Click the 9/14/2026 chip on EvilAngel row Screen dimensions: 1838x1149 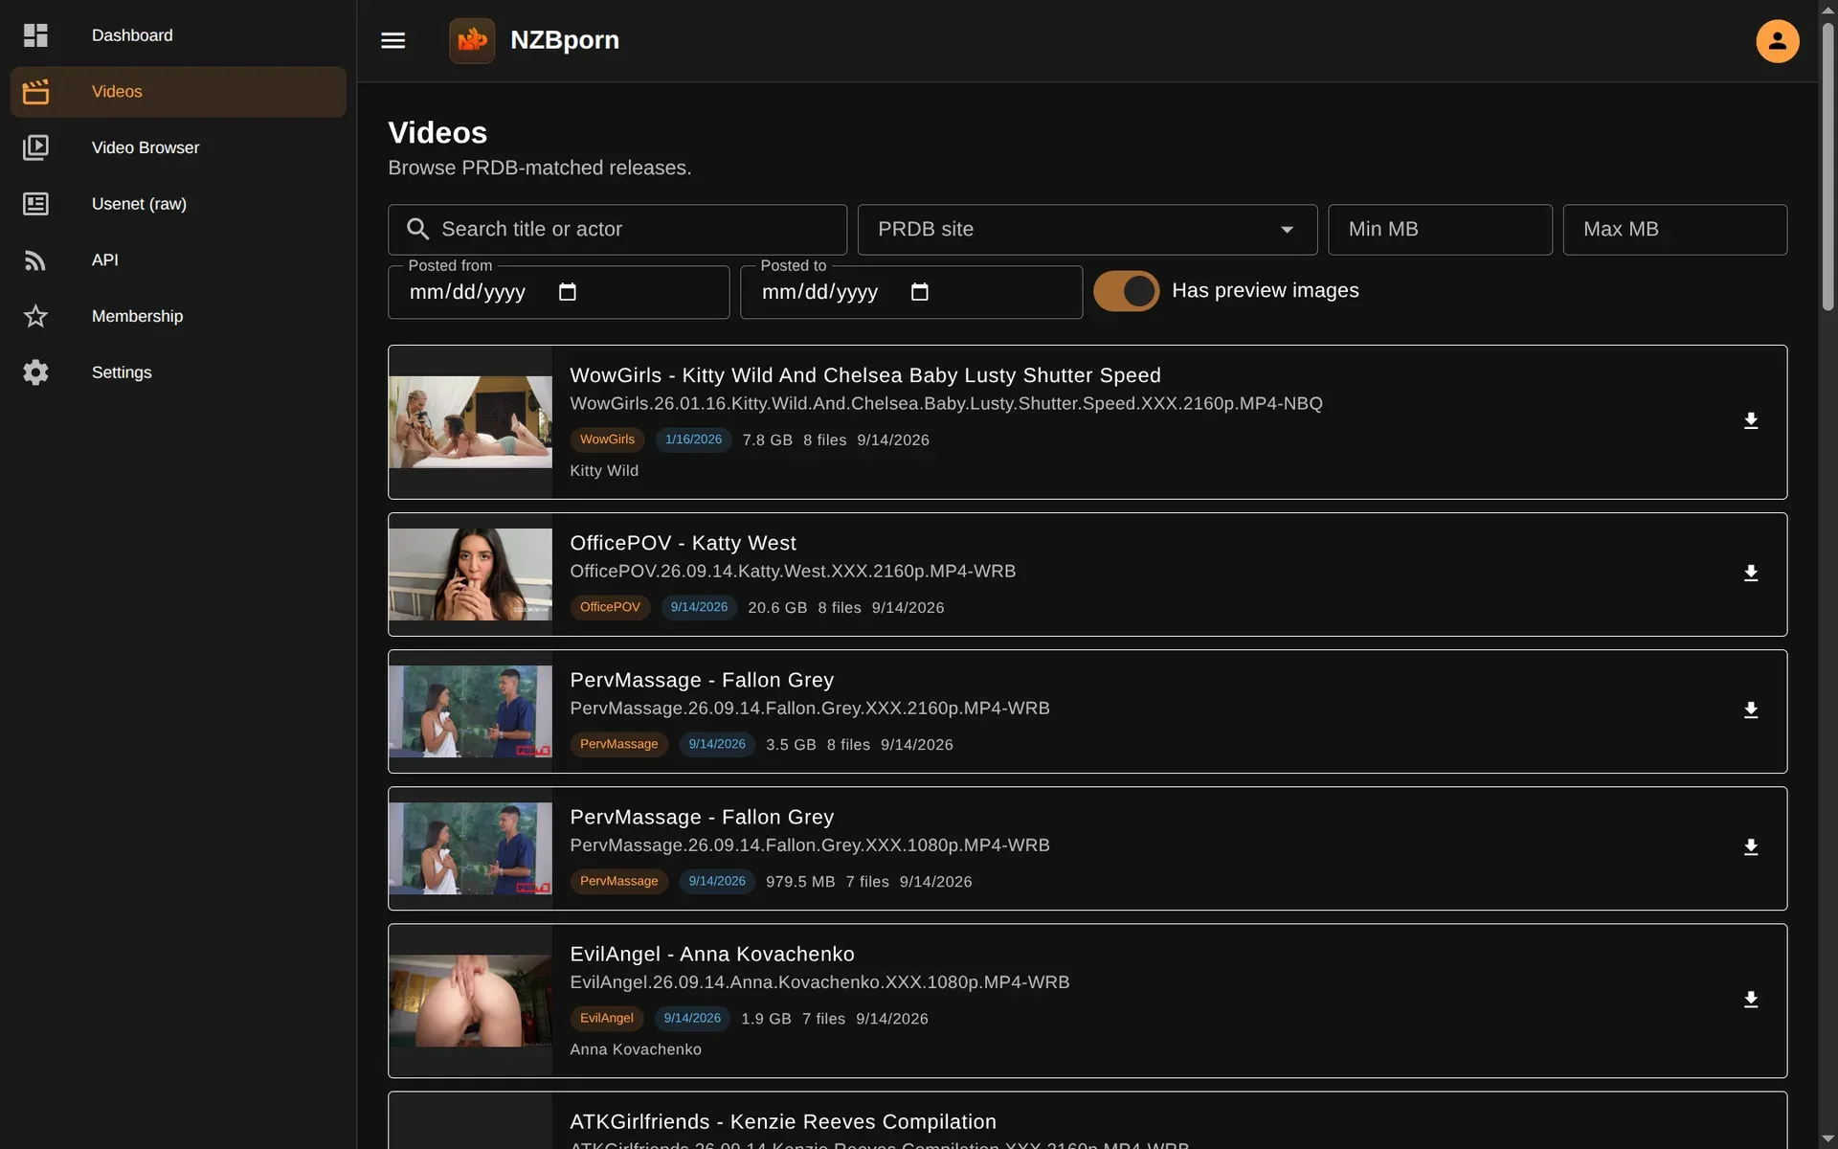click(x=692, y=1018)
